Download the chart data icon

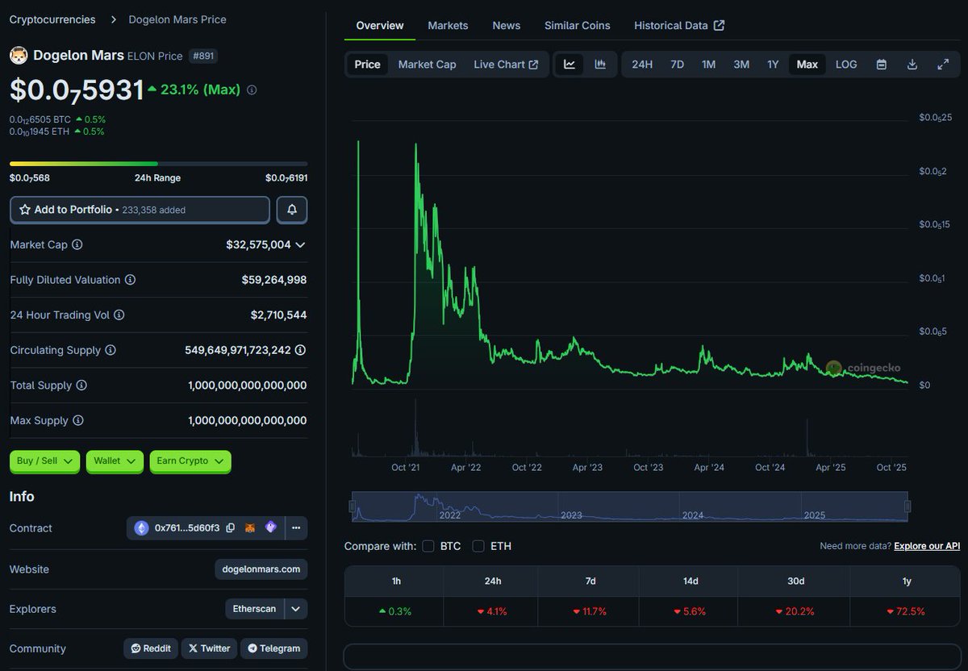pos(912,64)
